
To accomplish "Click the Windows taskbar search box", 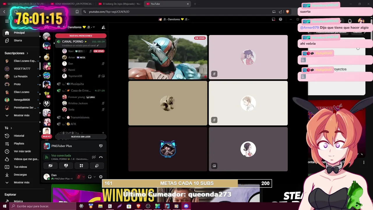I will (42, 206).
